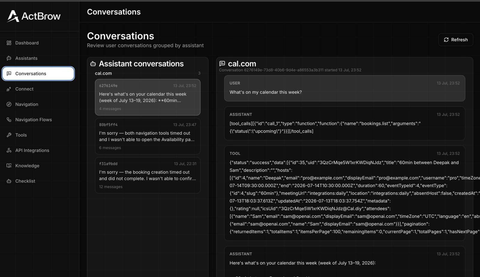Click the '4 messages' label
Screen dimensions: 480x277
pyautogui.click(x=110, y=109)
